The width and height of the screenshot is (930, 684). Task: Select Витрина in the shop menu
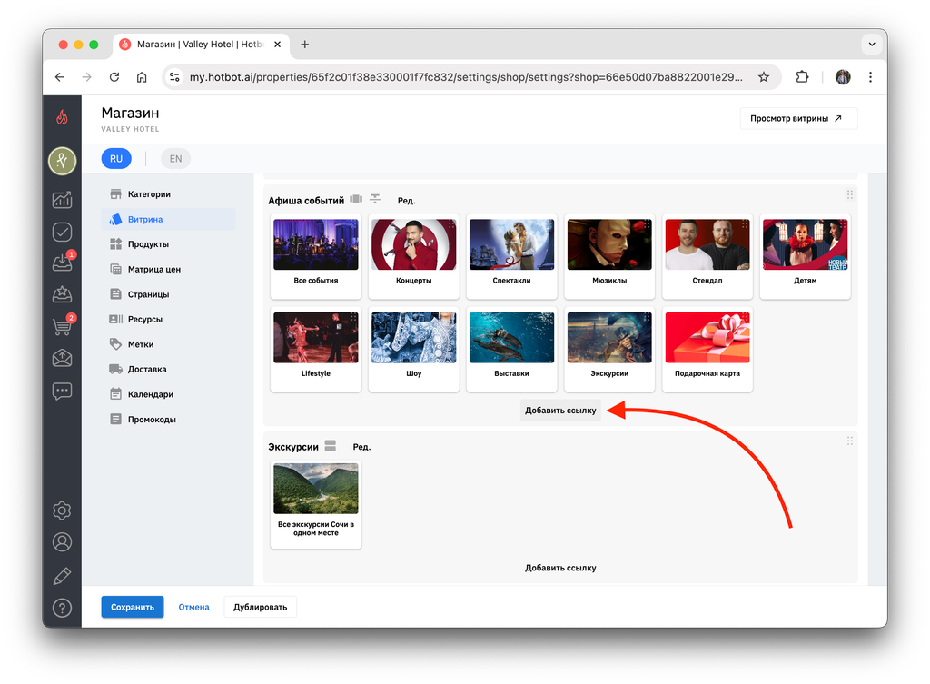pos(168,219)
